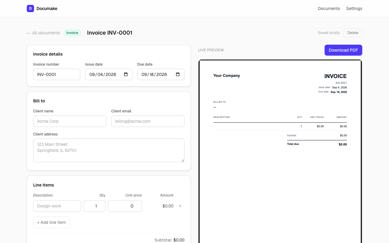Delete this invoice
389x243 pixels.
click(353, 33)
